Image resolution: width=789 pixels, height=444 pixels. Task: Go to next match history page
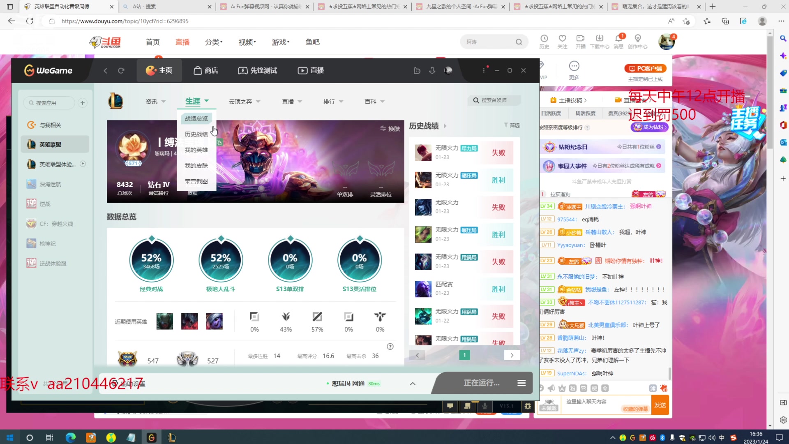512,355
